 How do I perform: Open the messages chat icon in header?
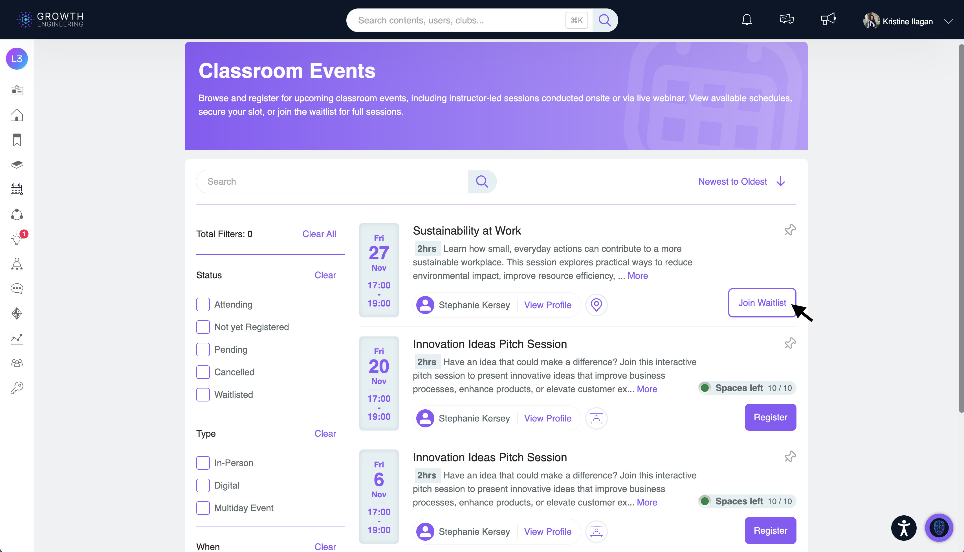[787, 19]
